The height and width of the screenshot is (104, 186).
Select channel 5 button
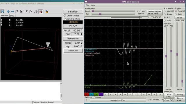coord(106,94)
